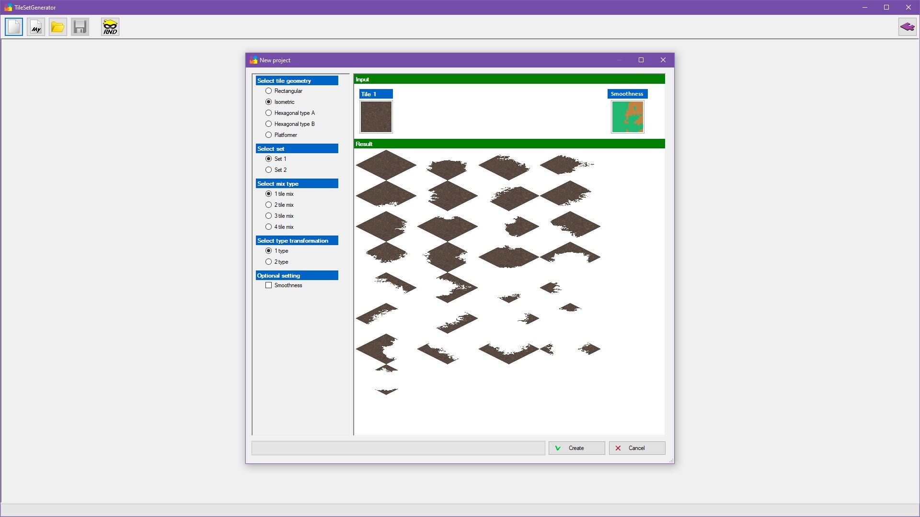The image size is (920, 517).
Task: Select the 2 tile mix option
Action: point(268,204)
